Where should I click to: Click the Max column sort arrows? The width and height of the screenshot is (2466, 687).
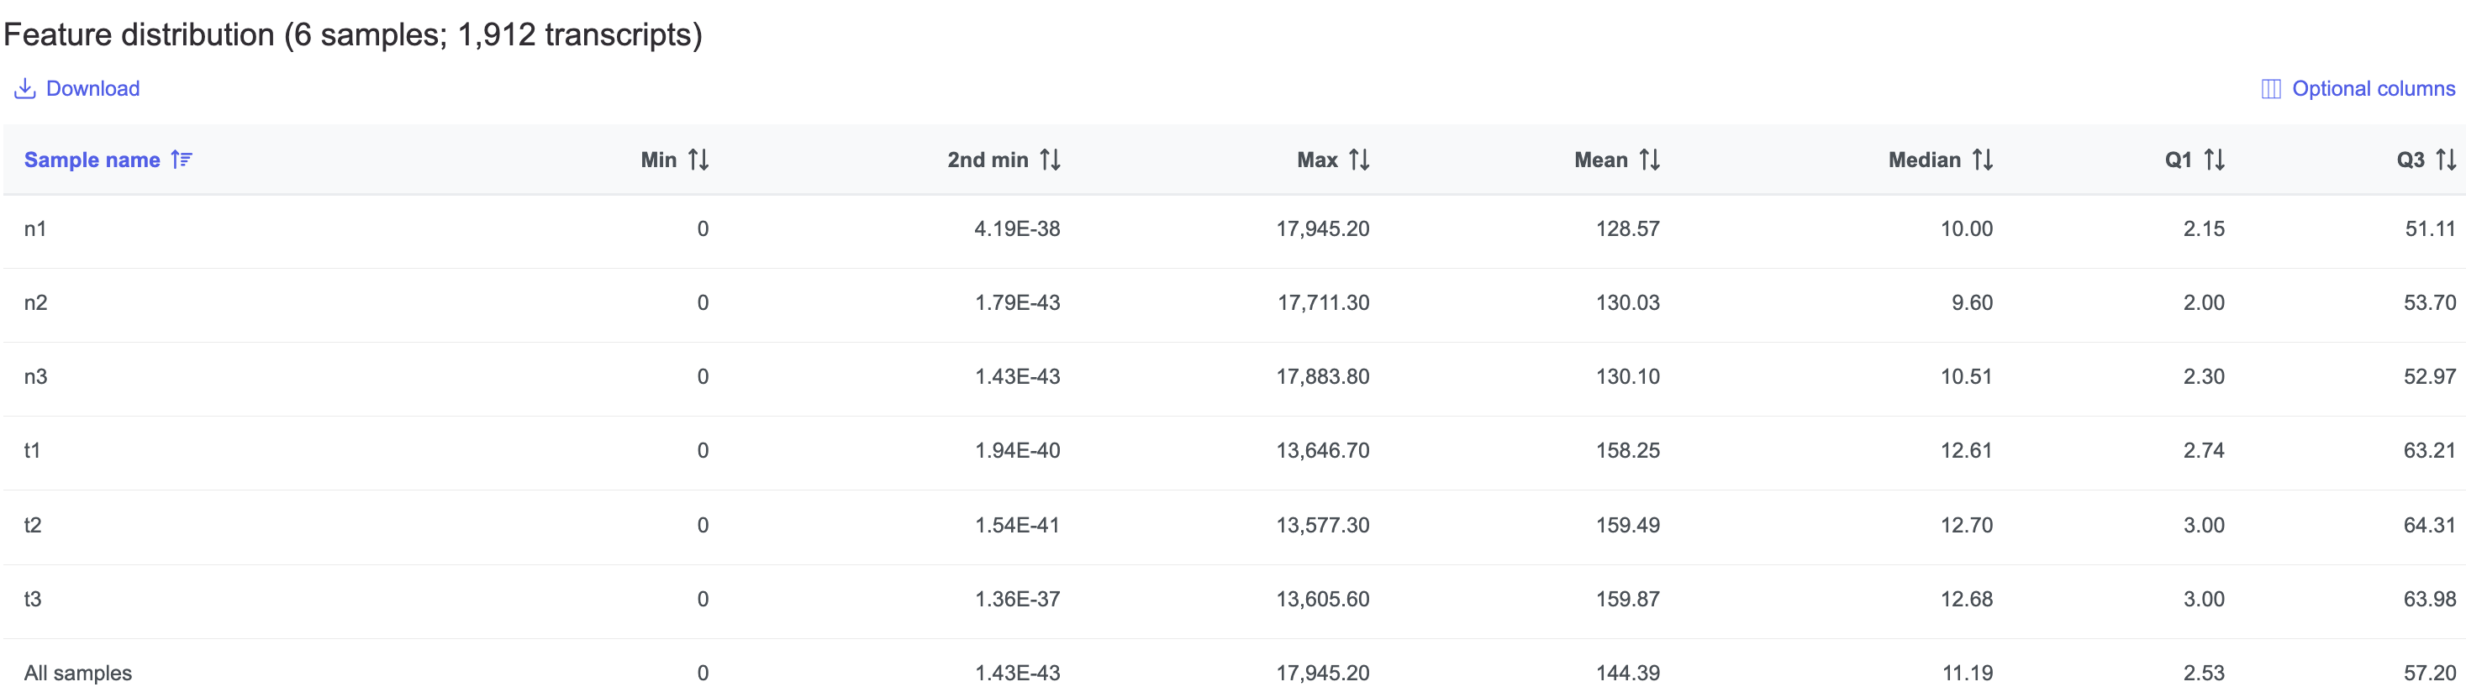pyautogui.click(x=1359, y=160)
